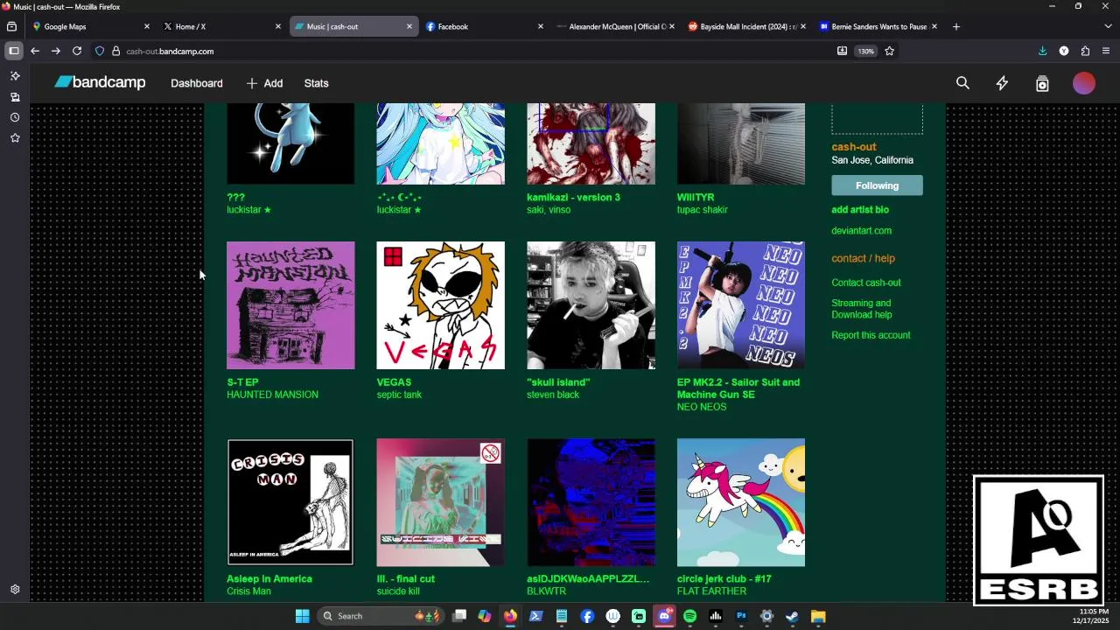Click the Following button

pos(877,185)
